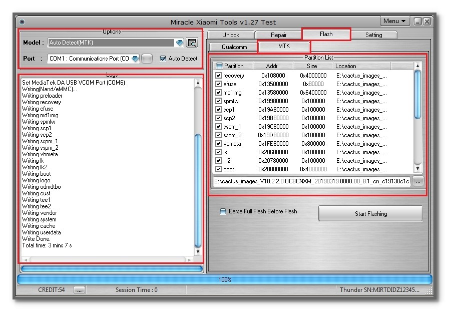The image size is (449, 312).
Task: Enable Earse Full Flash Before Flash checkbox
Action: coord(223,211)
